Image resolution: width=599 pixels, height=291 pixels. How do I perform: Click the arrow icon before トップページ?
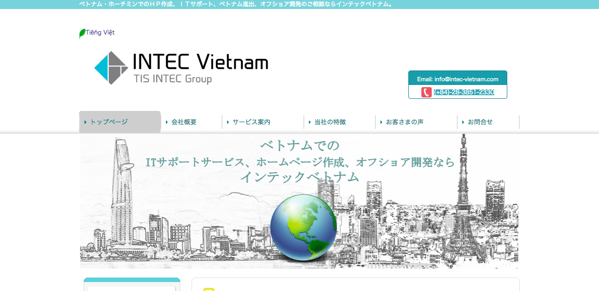tap(86, 122)
